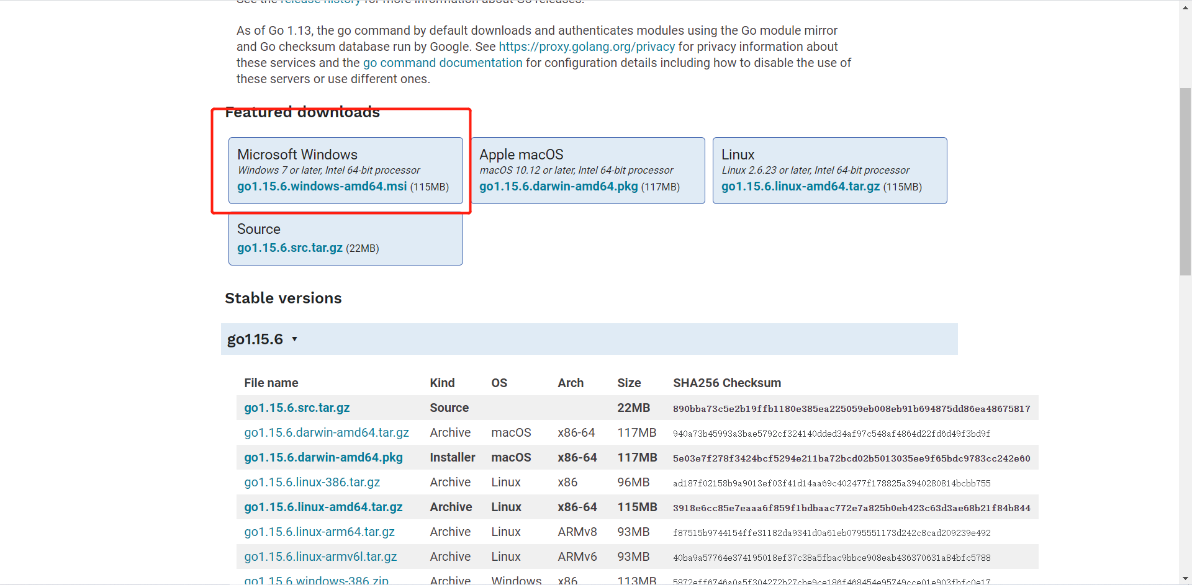Click go1.15.6.linux-386.tar.gz in the file table
Viewport: 1192px width, 585px height.
pos(312,482)
